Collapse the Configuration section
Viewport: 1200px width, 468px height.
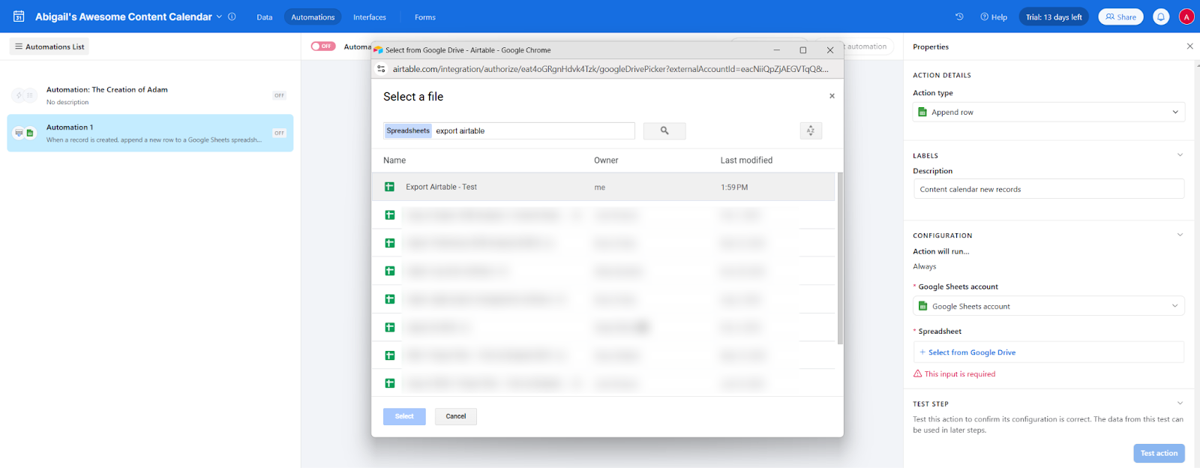pyautogui.click(x=1180, y=235)
